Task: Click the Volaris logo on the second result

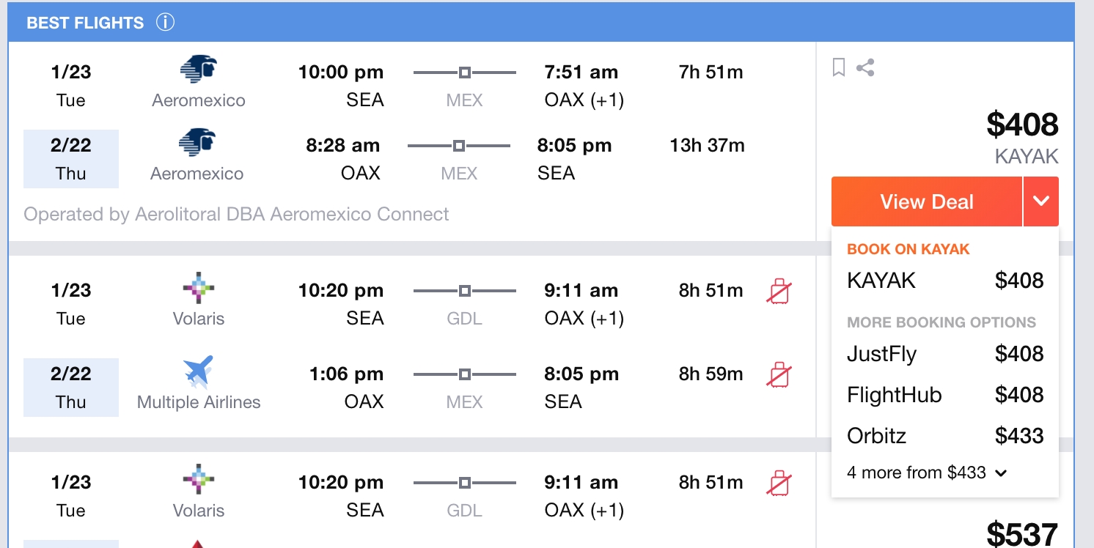Action: tap(199, 288)
